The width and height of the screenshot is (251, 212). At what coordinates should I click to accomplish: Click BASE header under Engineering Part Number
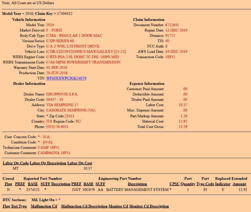(x=88, y=184)
